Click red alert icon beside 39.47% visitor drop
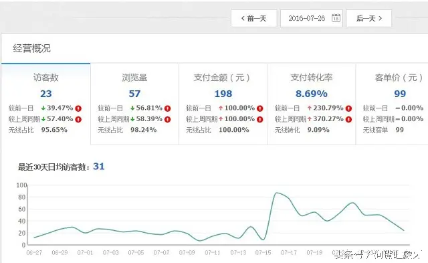 pyautogui.click(x=78, y=108)
